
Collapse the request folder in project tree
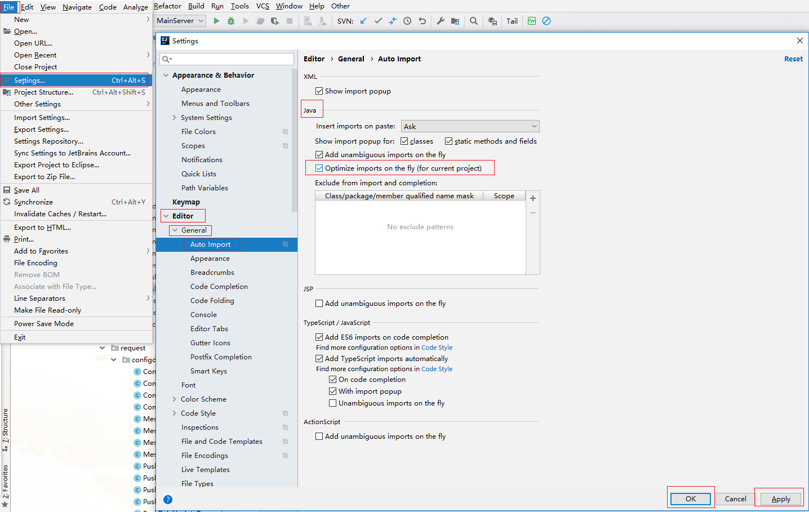tap(102, 348)
